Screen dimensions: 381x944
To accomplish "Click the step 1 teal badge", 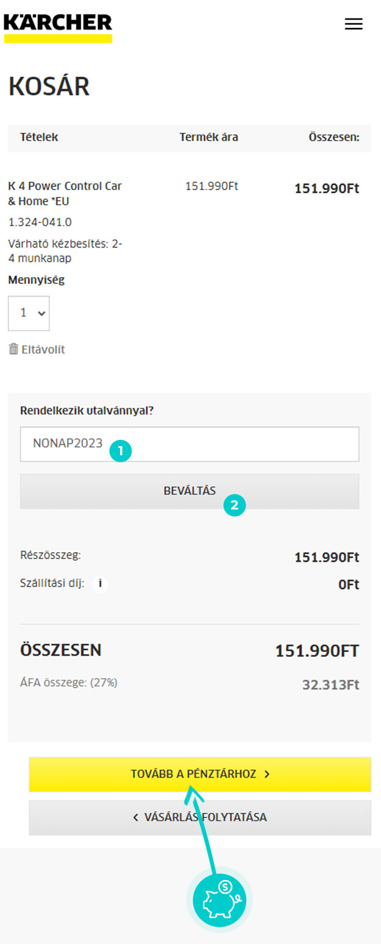I will coord(121,451).
